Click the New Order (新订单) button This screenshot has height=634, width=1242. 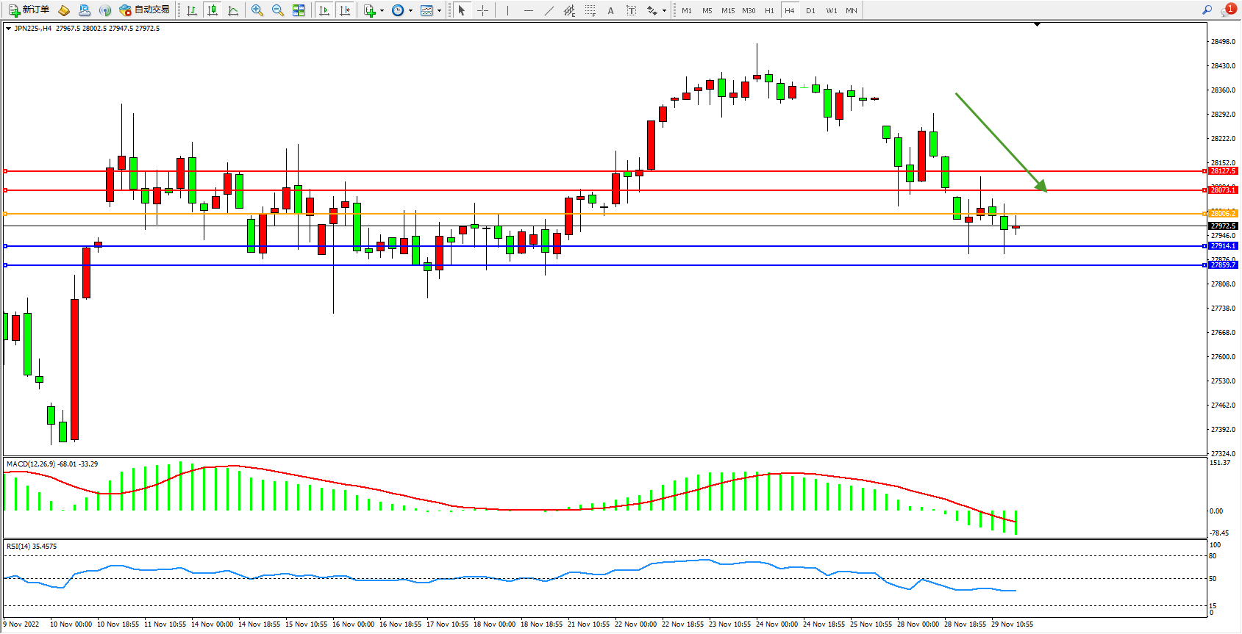coord(29,10)
